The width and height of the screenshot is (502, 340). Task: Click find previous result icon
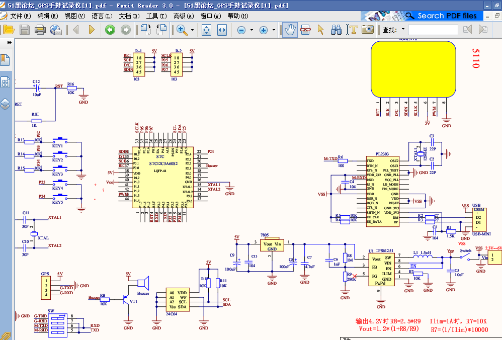467,30
